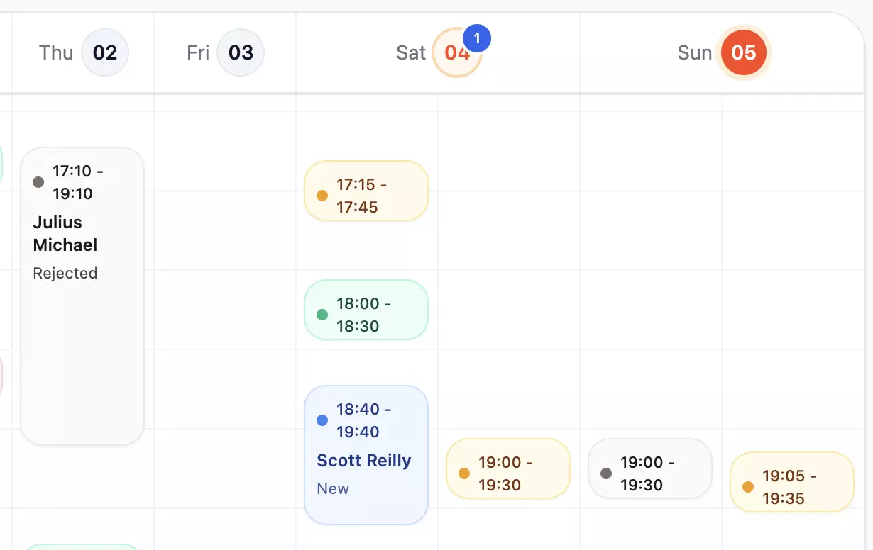Open the Fri 03 day view
This screenshot has height=550, width=873.
click(x=241, y=52)
